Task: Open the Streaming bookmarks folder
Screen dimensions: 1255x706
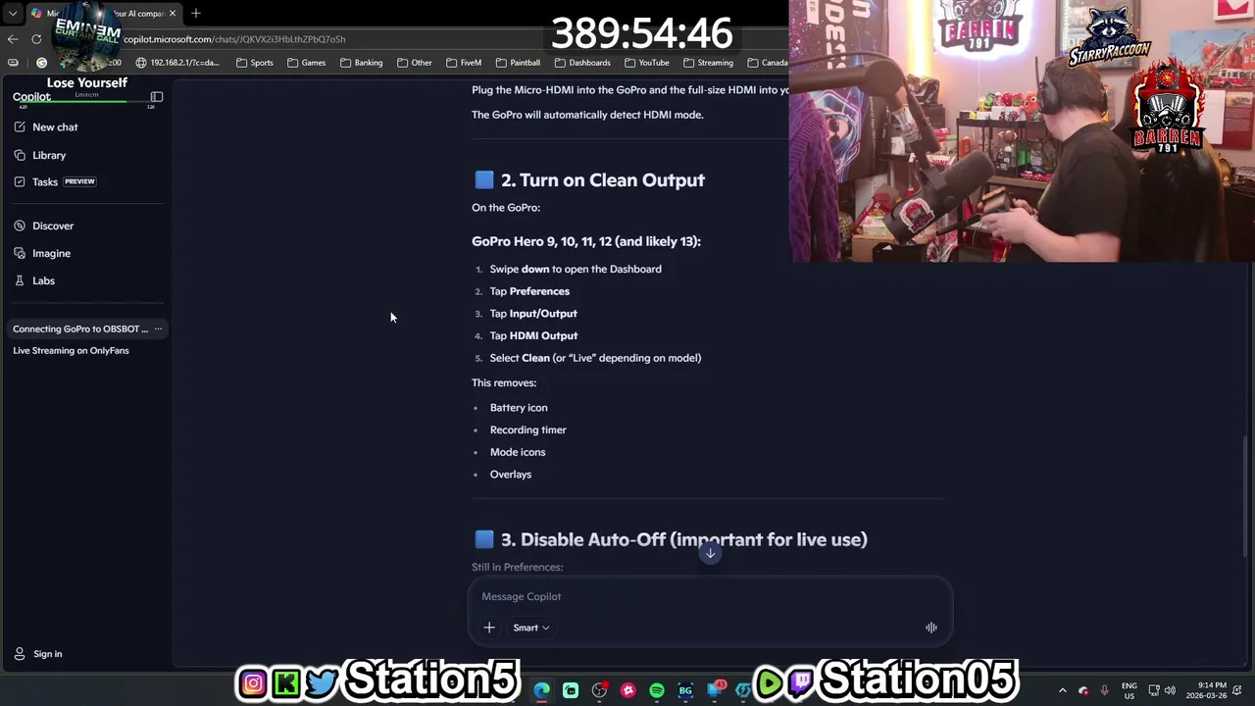Action: tap(707, 62)
